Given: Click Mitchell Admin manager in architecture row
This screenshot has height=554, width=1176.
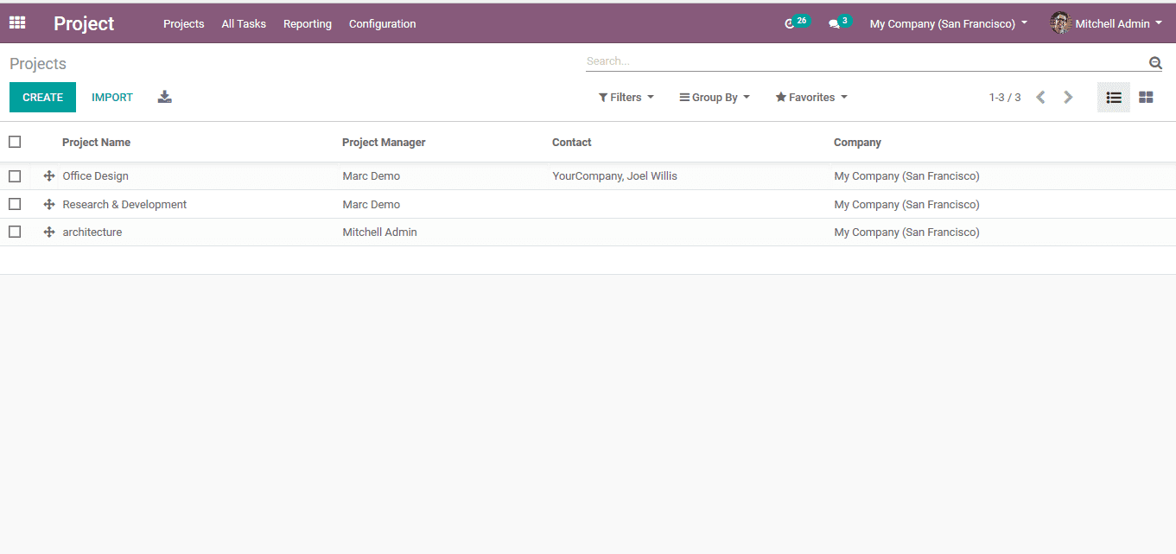Looking at the screenshot, I should [x=380, y=232].
